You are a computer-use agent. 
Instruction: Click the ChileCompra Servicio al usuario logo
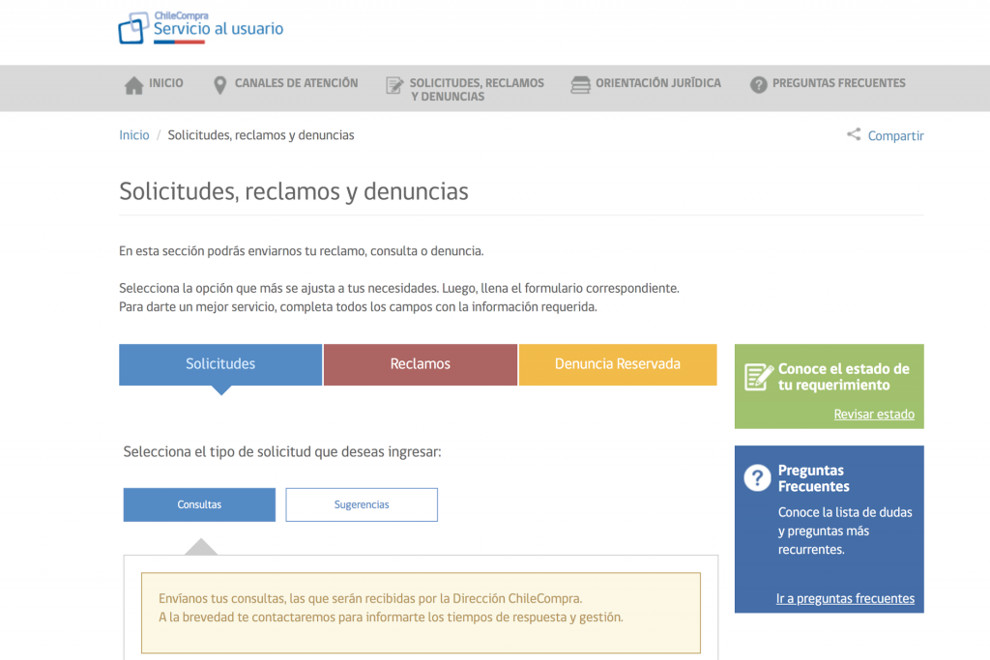[201, 28]
